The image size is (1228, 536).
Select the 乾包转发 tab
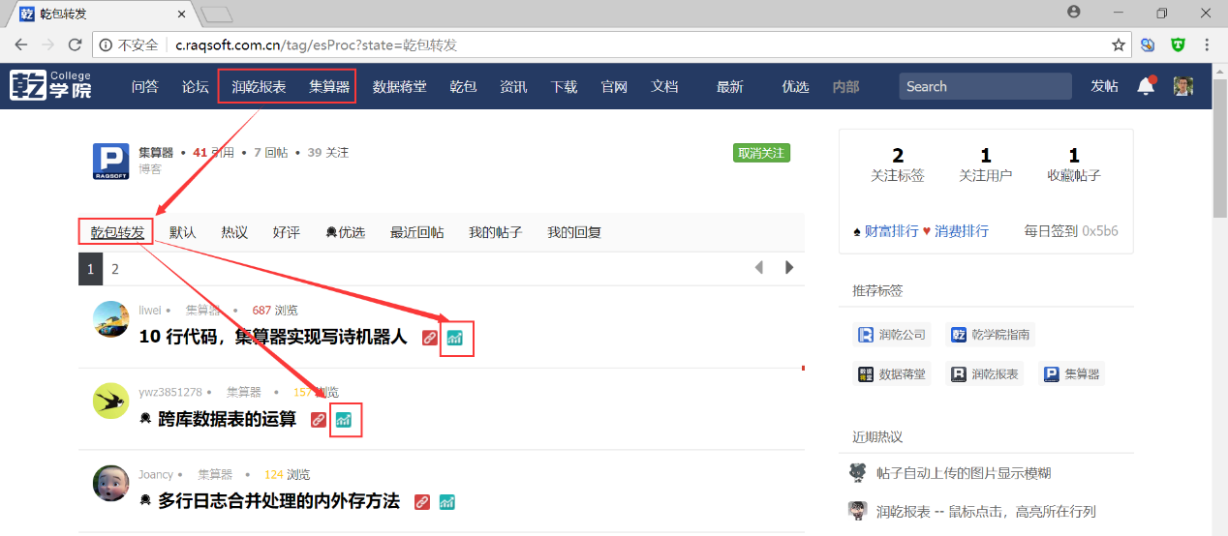117,232
